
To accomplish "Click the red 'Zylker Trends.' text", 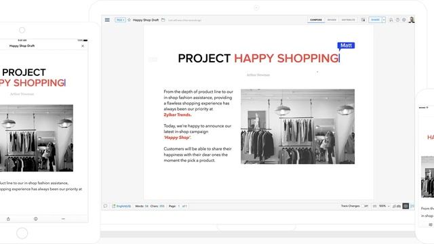I will (x=178, y=115).
